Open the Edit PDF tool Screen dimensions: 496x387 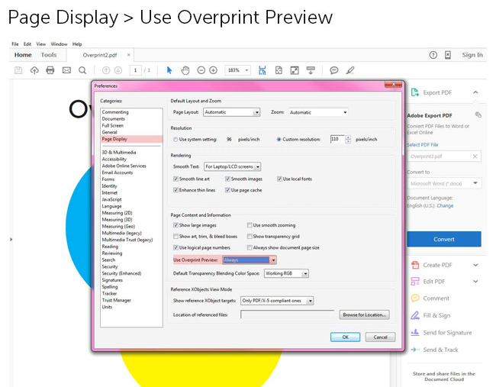pos(433,282)
